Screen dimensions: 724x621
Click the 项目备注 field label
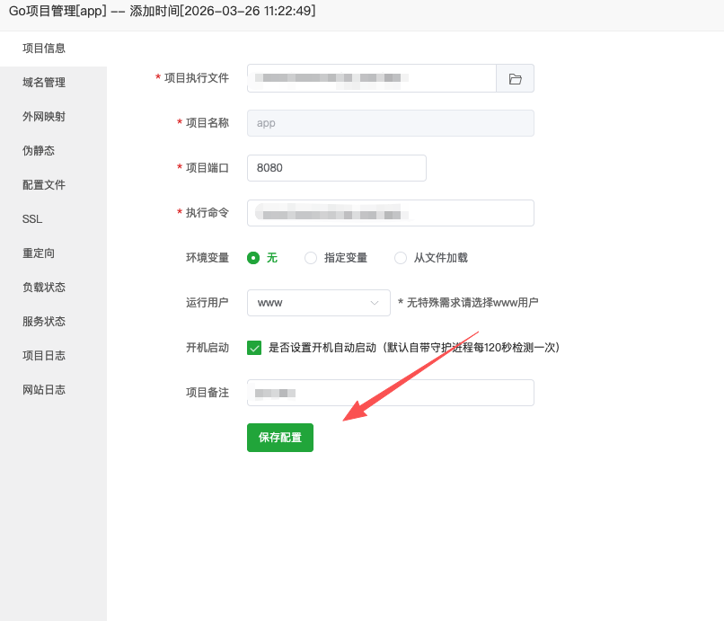pyautogui.click(x=207, y=393)
